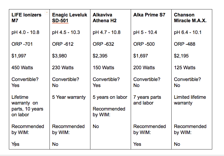Click the ORP -612 value
224x156 pixels.
63,44
